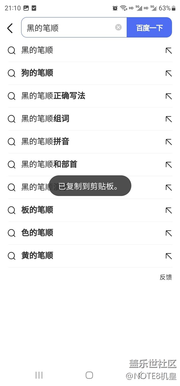Clear the search box text
Viewport: 180px width, 386px height.
coord(118,27)
